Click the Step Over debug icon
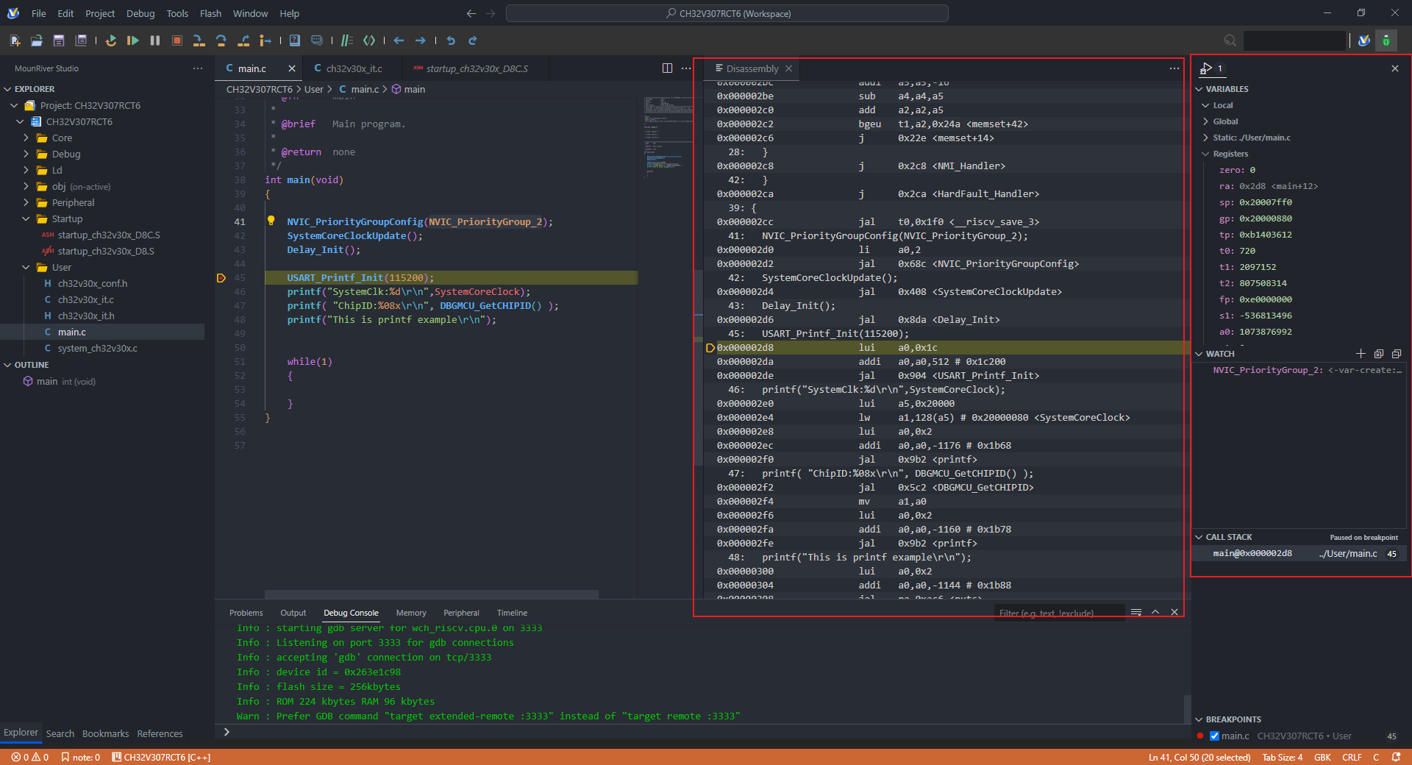The width and height of the screenshot is (1412, 765). [221, 40]
